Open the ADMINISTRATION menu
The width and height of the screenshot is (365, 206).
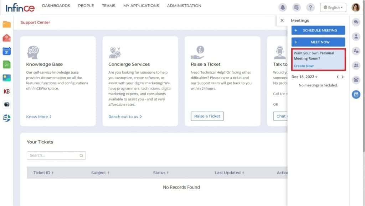pyautogui.click(x=184, y=6)
